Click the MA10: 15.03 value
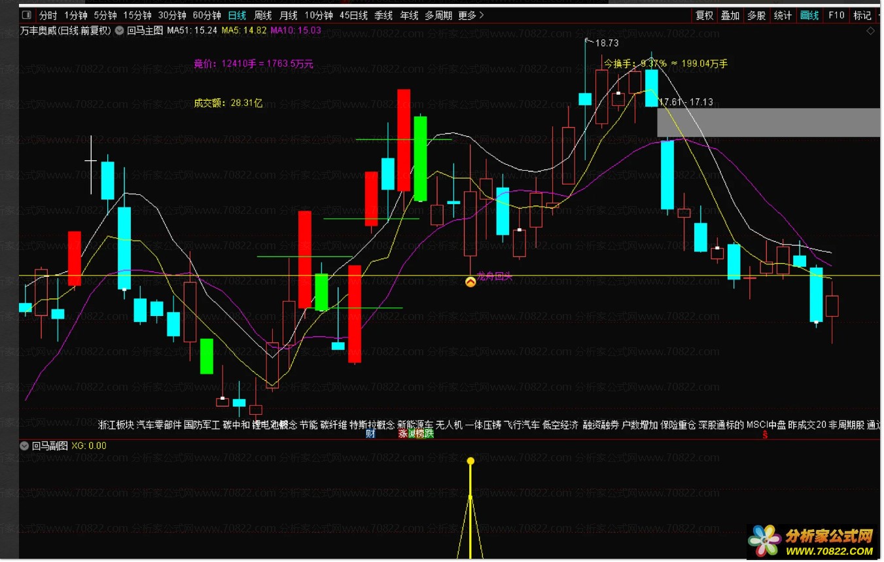 (296, 30)
